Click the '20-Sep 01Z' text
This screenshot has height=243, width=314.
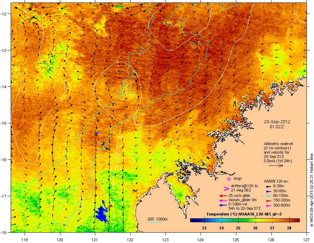coord(274,157)
